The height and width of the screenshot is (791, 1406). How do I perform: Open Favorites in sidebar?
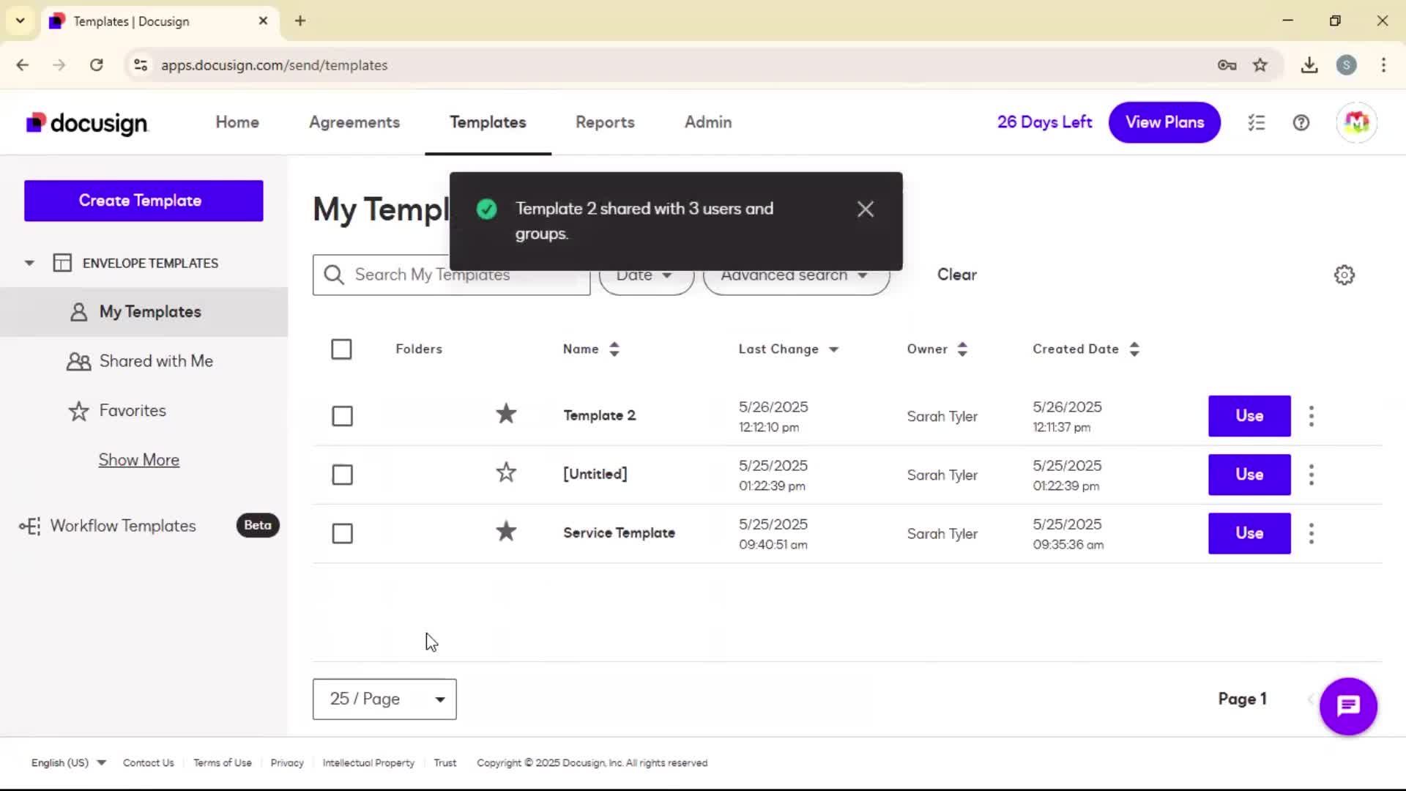[x=117, y=411]
